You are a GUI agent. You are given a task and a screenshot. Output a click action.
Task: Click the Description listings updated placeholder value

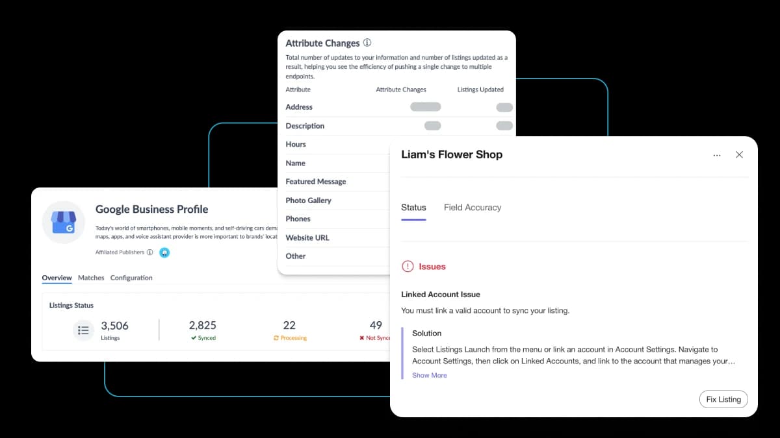point(504,126)
